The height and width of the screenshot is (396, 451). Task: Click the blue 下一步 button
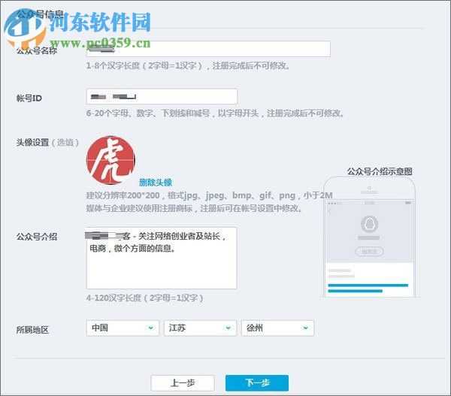[257, 382]
